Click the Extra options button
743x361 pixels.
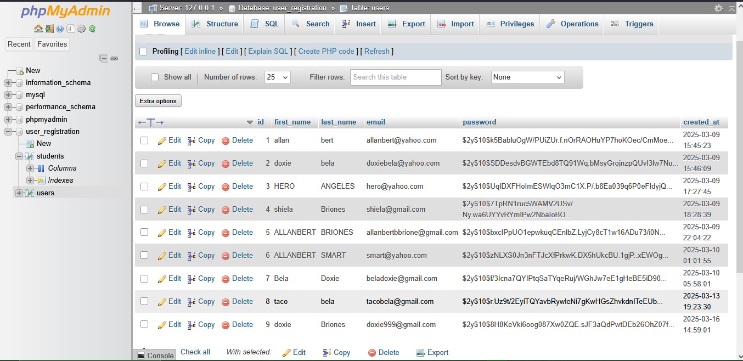click(x=158, y=101)
